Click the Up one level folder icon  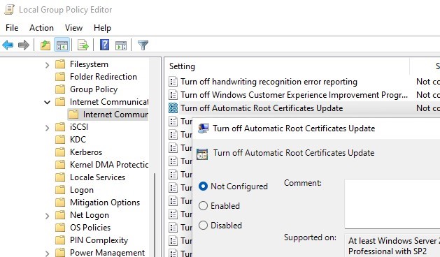coord(45,45)
